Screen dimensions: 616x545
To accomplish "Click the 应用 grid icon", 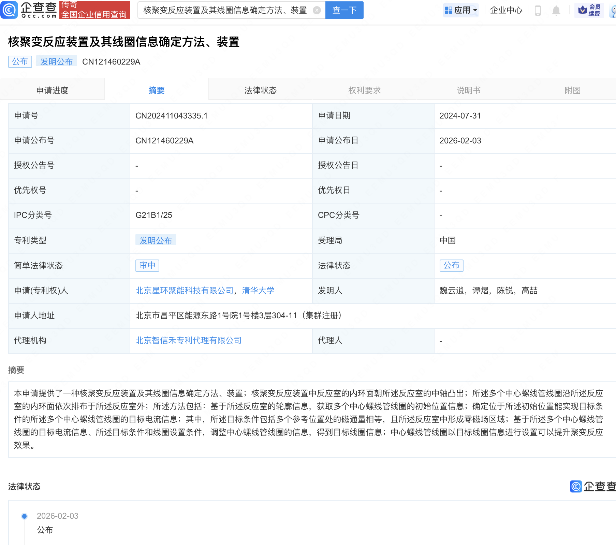I will (x=448, y=10).
